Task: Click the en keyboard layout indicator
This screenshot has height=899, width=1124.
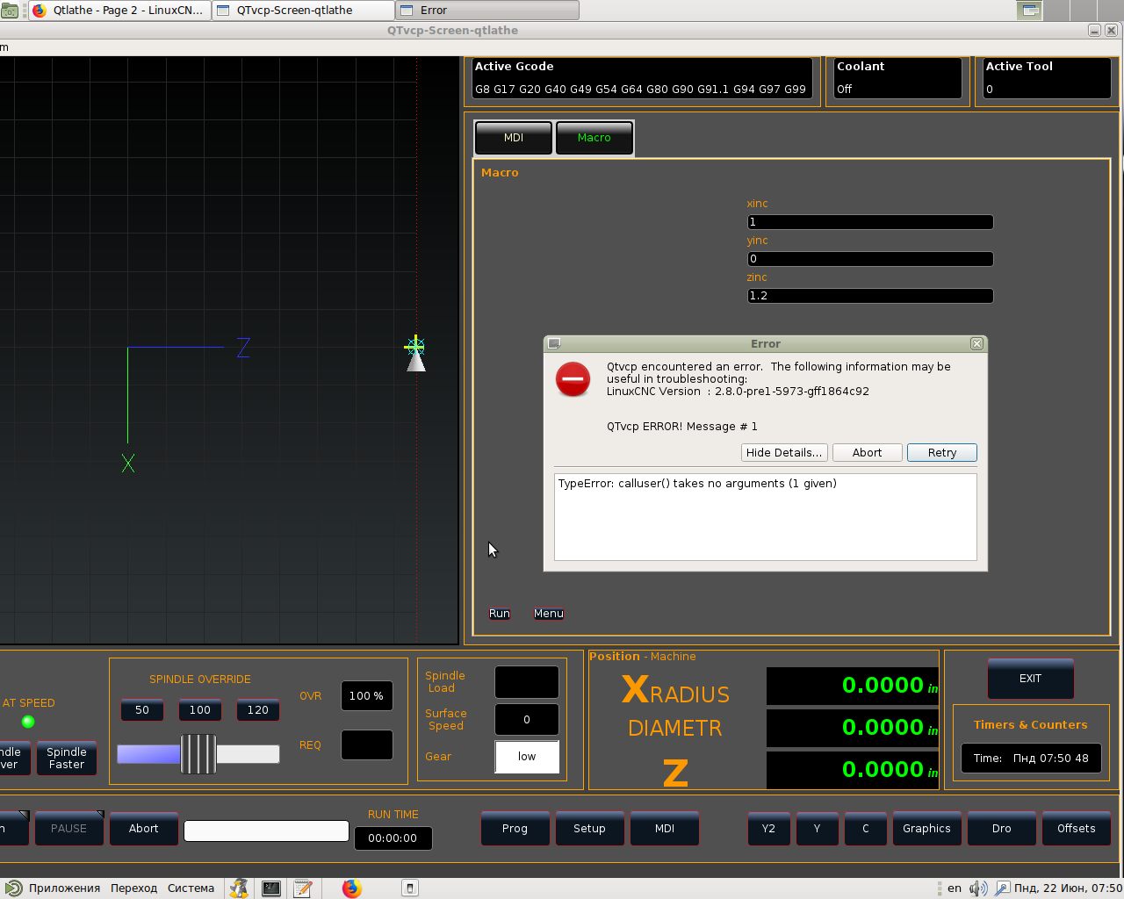Action: (955, 888)
